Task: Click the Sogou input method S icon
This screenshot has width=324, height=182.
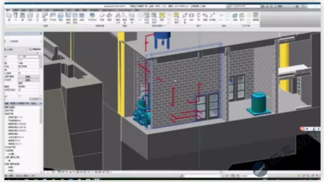Action: pos(302,129)
